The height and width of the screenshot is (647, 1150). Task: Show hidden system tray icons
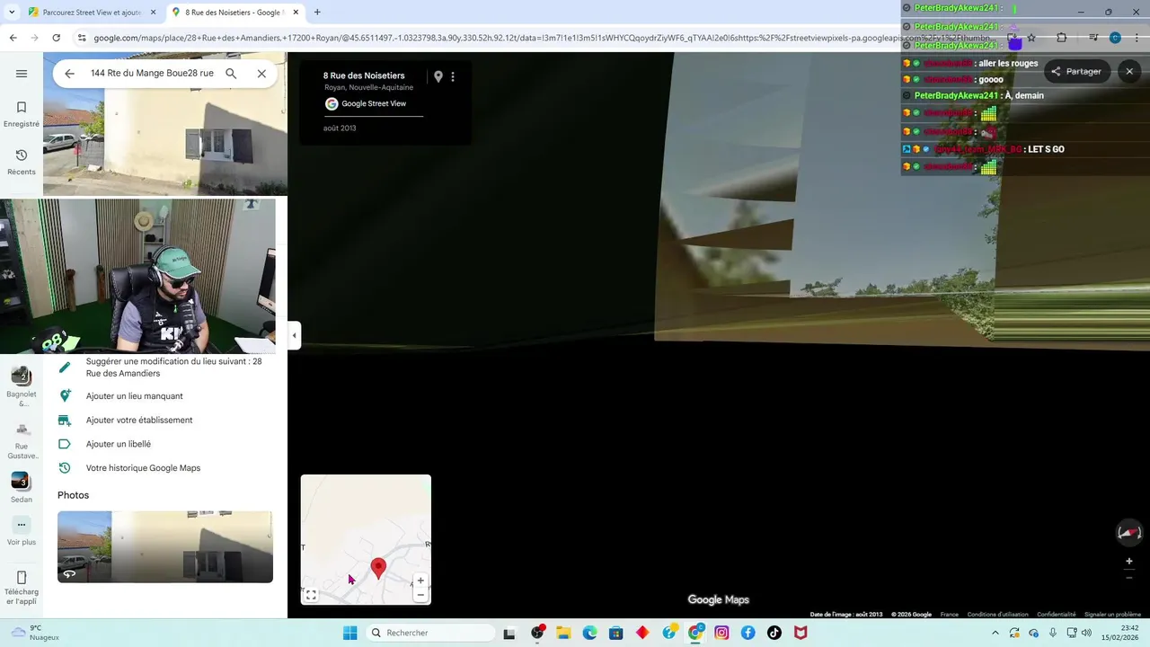point(995,633)
